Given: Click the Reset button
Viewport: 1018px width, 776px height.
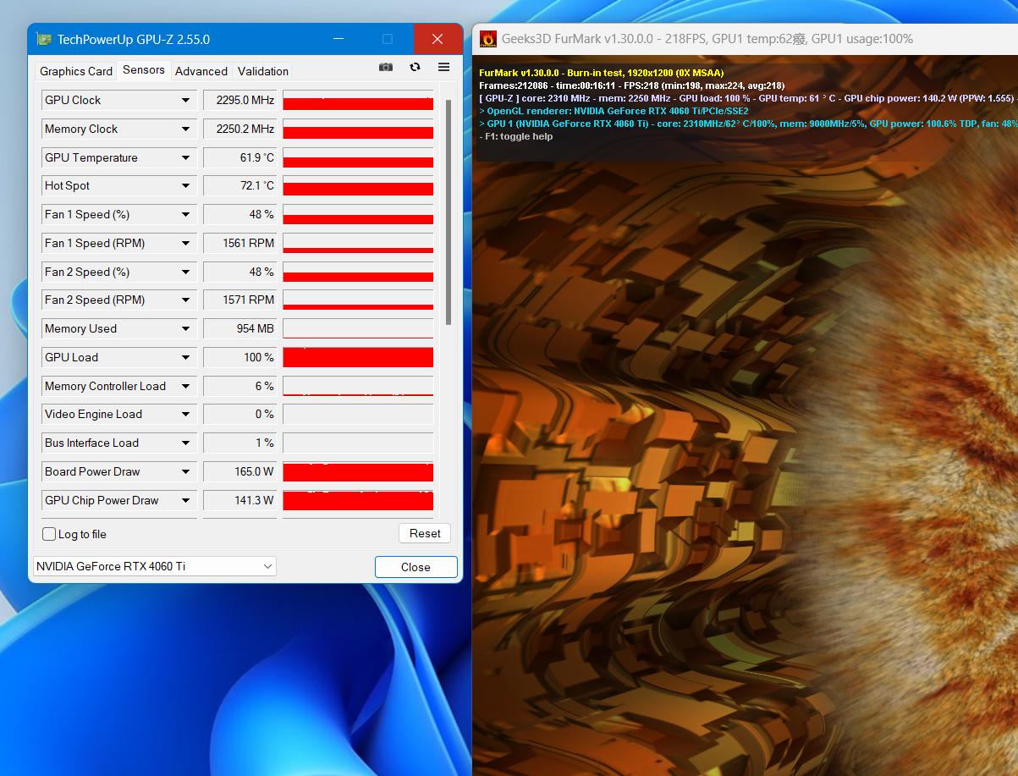Looking at the screenshot, I should click(425, 533).
